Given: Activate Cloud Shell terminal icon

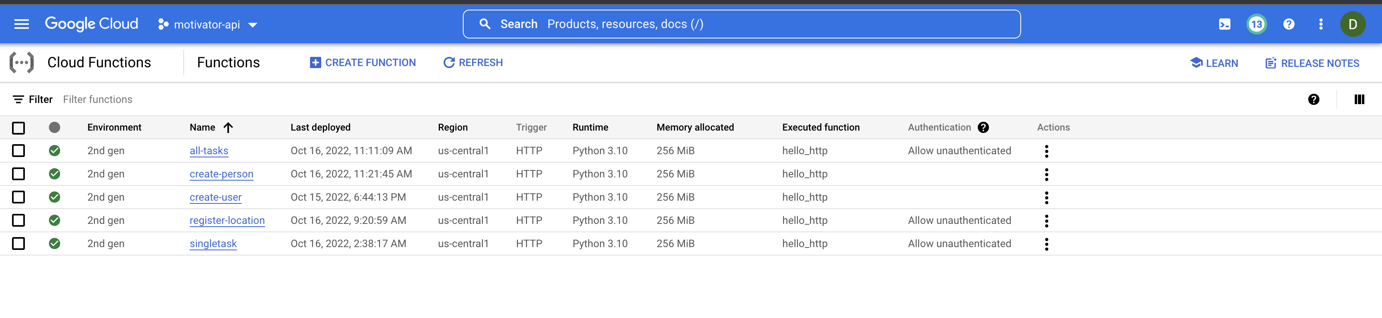Looking at the screenshot, I should point(1224,24).
